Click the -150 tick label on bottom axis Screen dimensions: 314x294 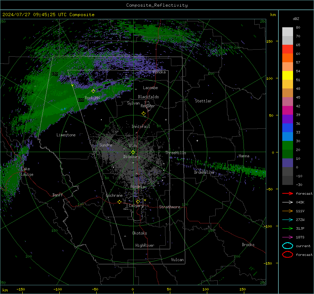(21, 289)
